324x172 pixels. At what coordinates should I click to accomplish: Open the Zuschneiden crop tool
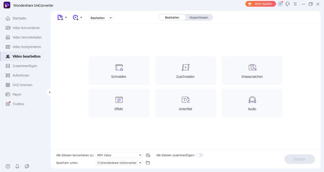click(x=186, y=71)
